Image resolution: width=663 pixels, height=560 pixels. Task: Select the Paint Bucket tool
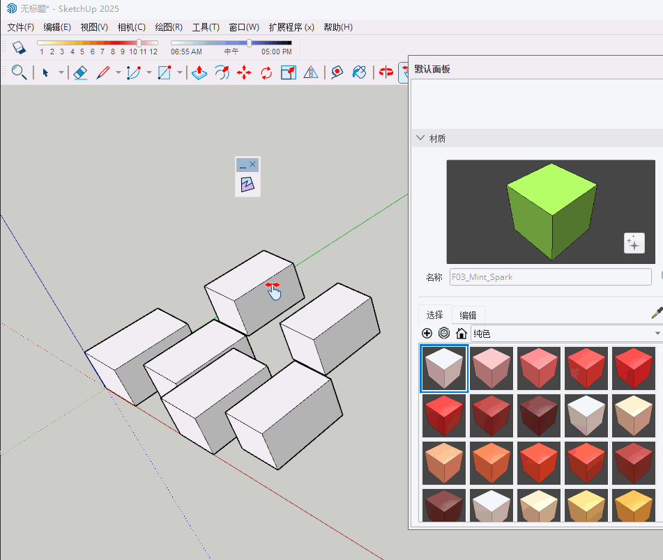359,72
